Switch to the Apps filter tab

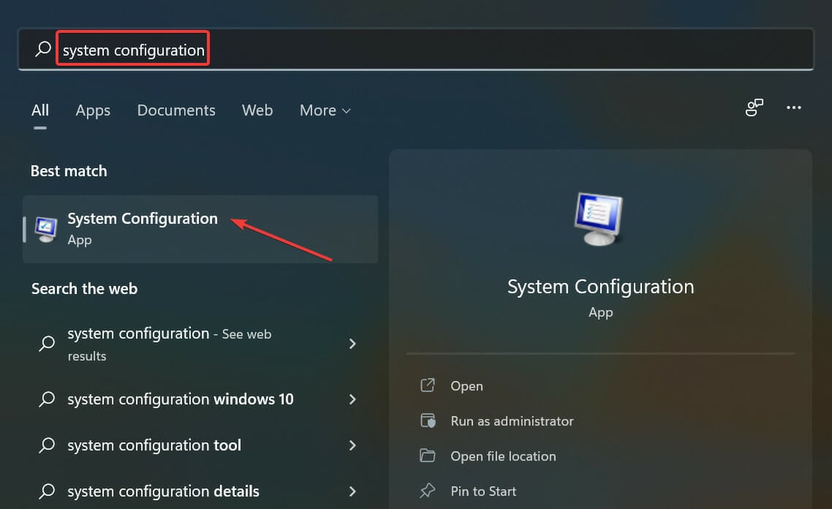click(x=93, y=110)
